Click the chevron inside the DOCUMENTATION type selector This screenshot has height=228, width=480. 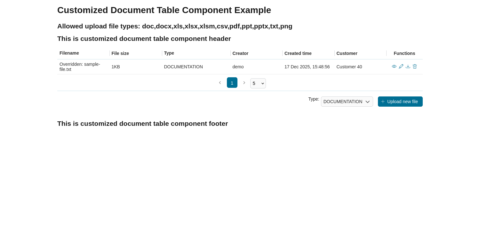[x=367, y=102]
